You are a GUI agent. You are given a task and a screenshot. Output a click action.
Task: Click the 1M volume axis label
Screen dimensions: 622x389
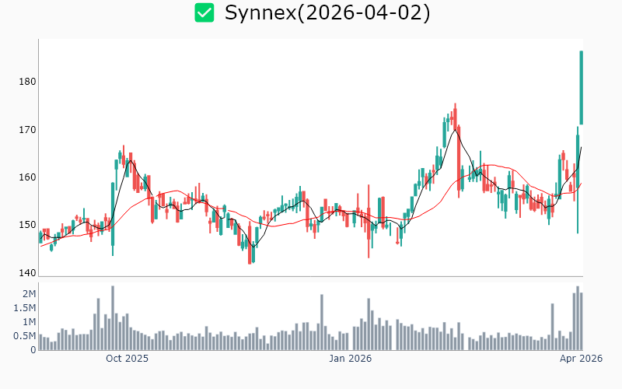(29, 322)
